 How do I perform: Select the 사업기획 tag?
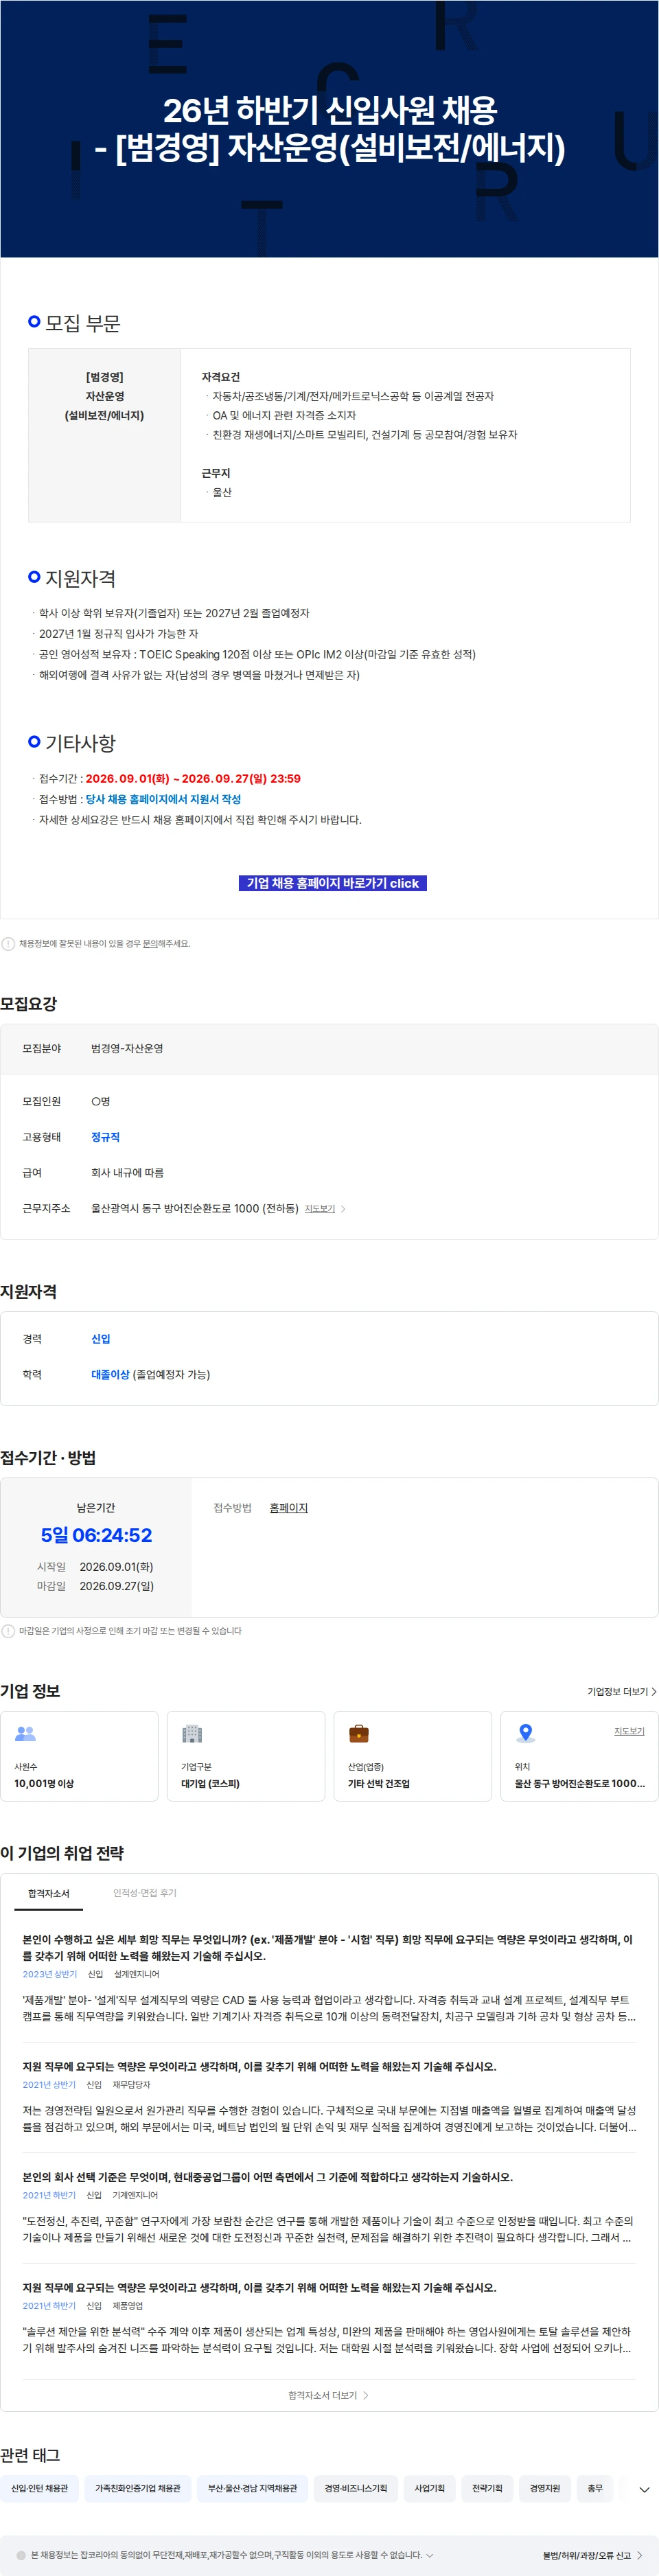click(430, 2488)
